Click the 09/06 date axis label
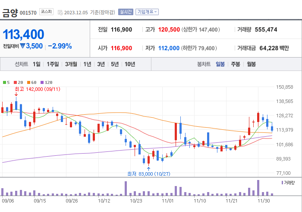The image size is (302, 212). tap(8, 201)
